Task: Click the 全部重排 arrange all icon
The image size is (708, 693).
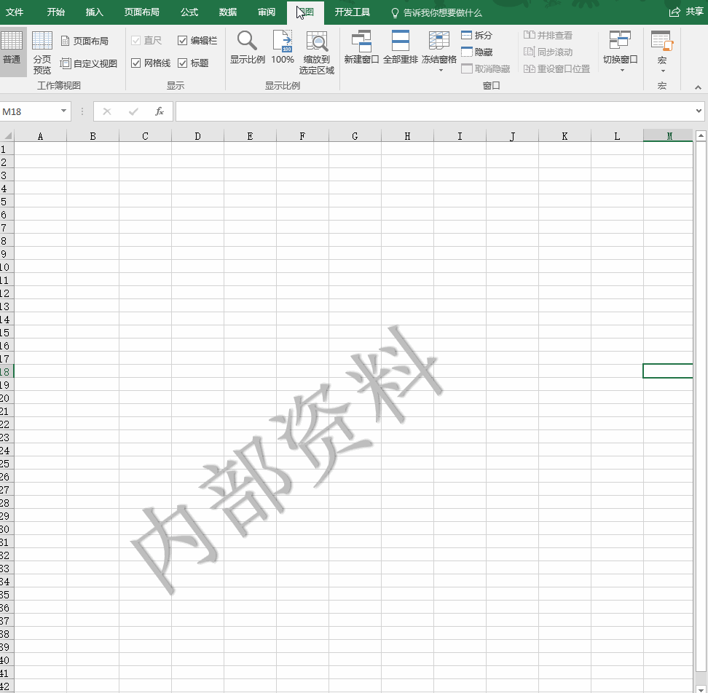Action: coord(401,41)
